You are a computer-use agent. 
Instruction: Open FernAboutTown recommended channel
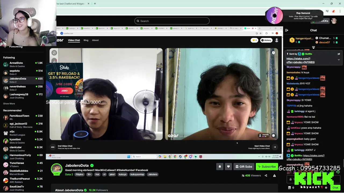click(23, 117)
